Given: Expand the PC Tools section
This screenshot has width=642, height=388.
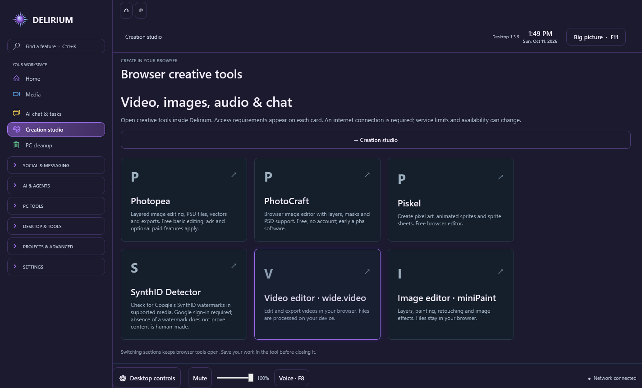Looking at the screenshot, I should (x=56, y=206).
